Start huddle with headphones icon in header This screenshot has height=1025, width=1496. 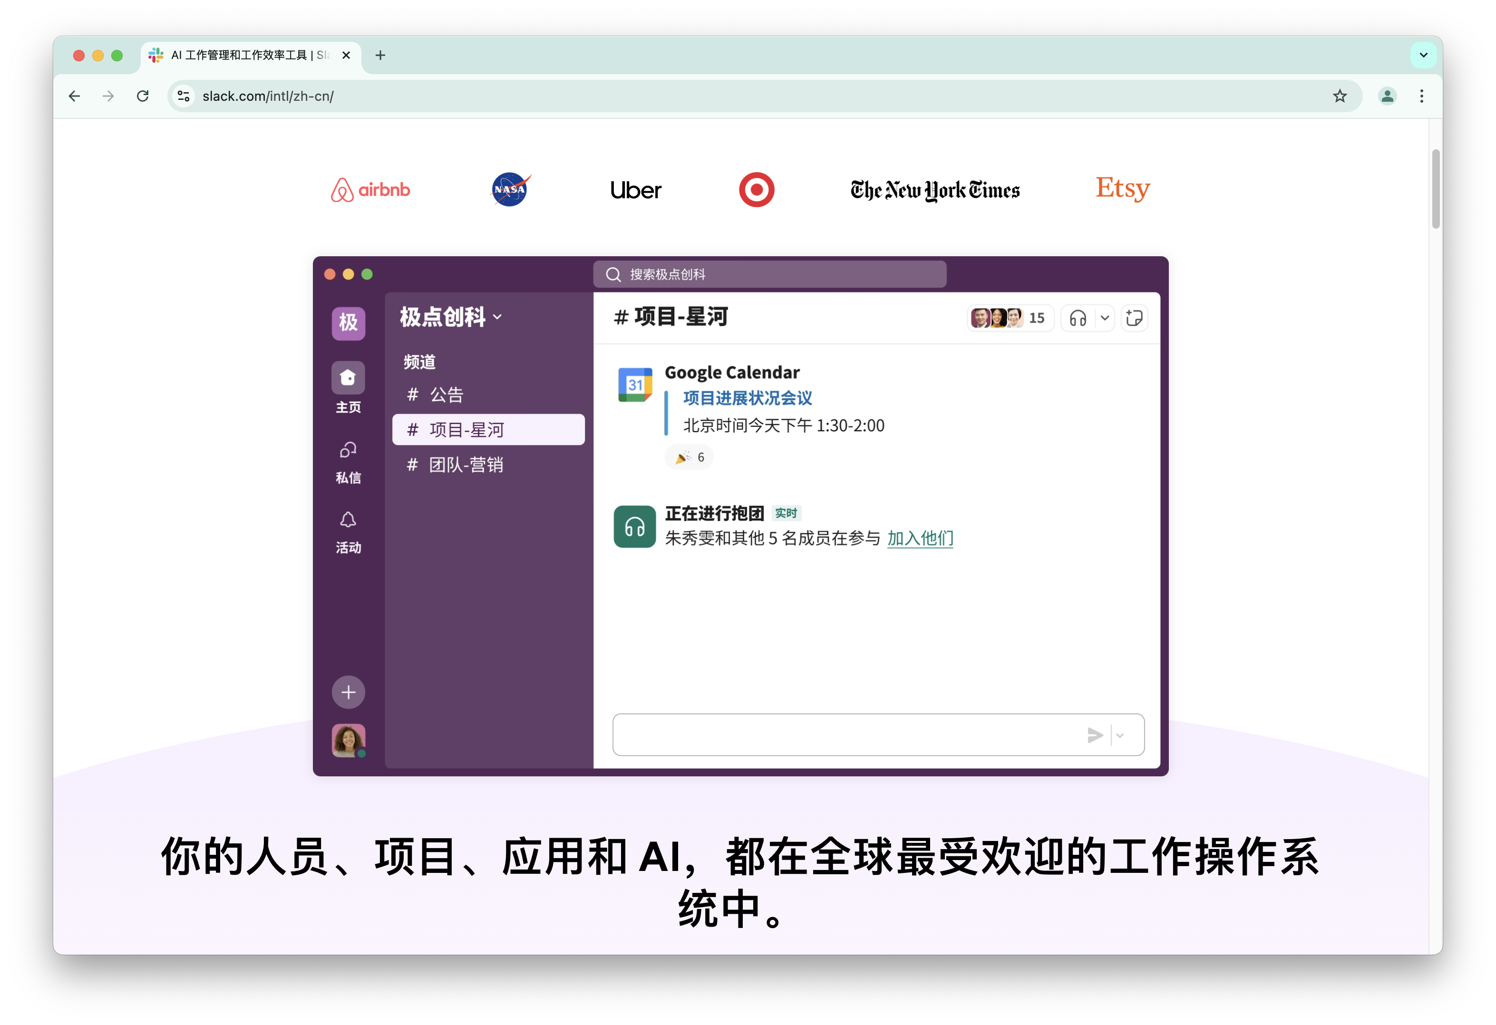[x=1078, y=318]
